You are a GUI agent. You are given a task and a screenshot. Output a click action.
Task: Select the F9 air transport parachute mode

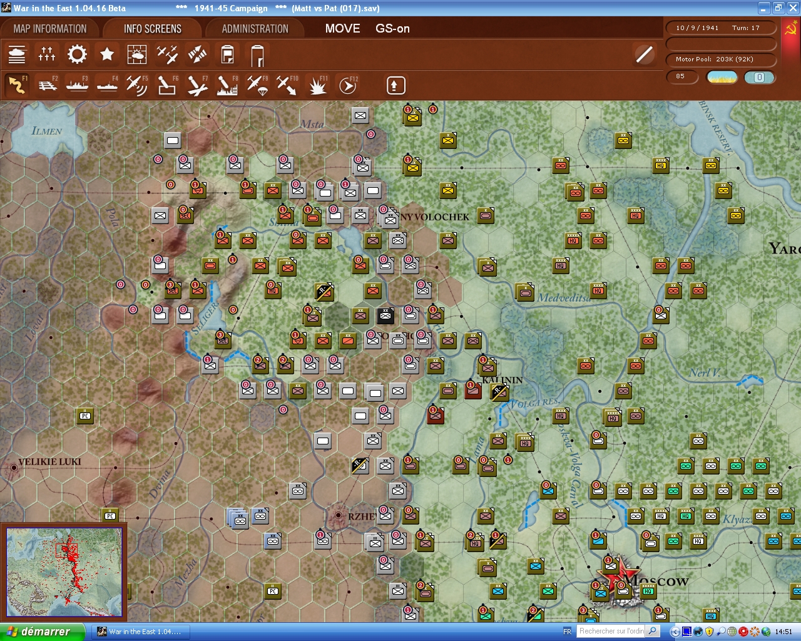[257, 85]
